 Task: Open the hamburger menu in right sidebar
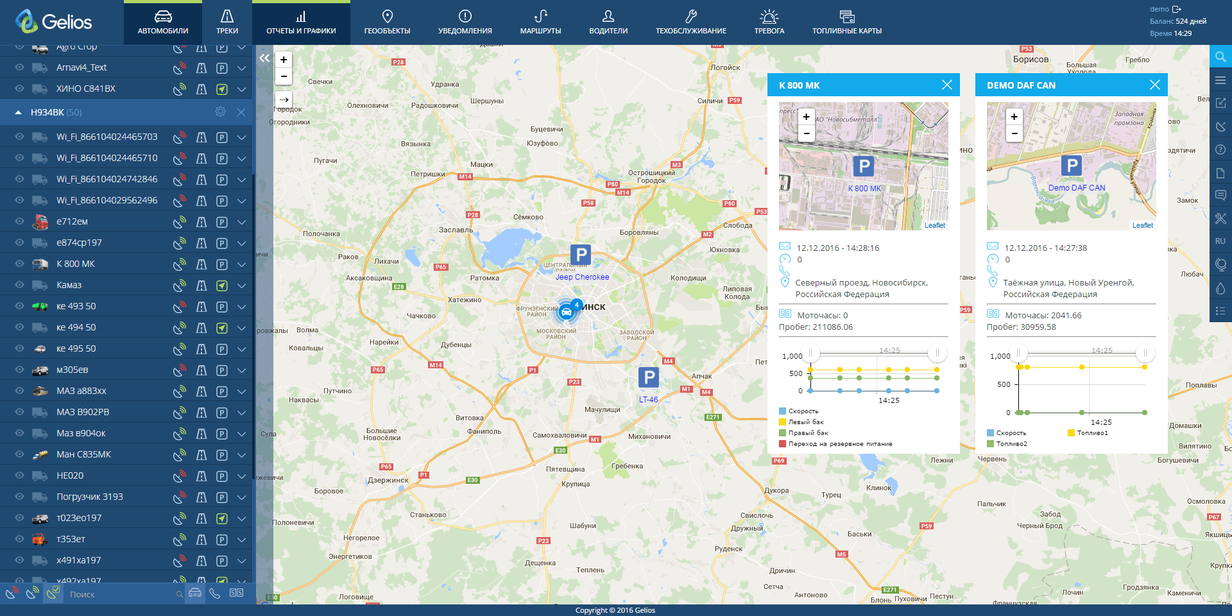[1220, 80]
